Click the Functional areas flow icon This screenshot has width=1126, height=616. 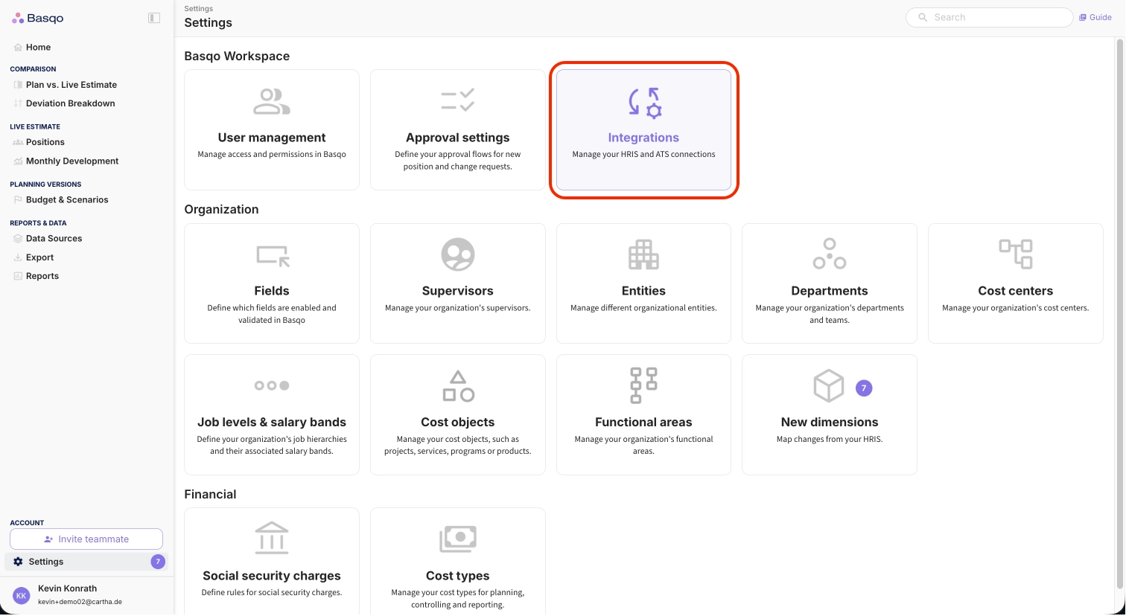click(x=643, y=385)
